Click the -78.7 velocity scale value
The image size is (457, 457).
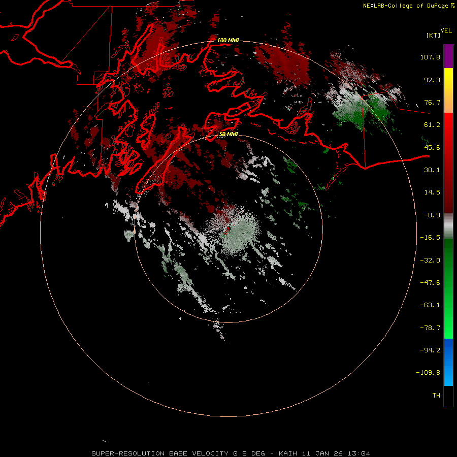coord(430,328)
